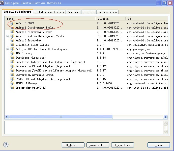Open Properties for selected software
This screenshot has width=174, height=151.
point(123,145)
